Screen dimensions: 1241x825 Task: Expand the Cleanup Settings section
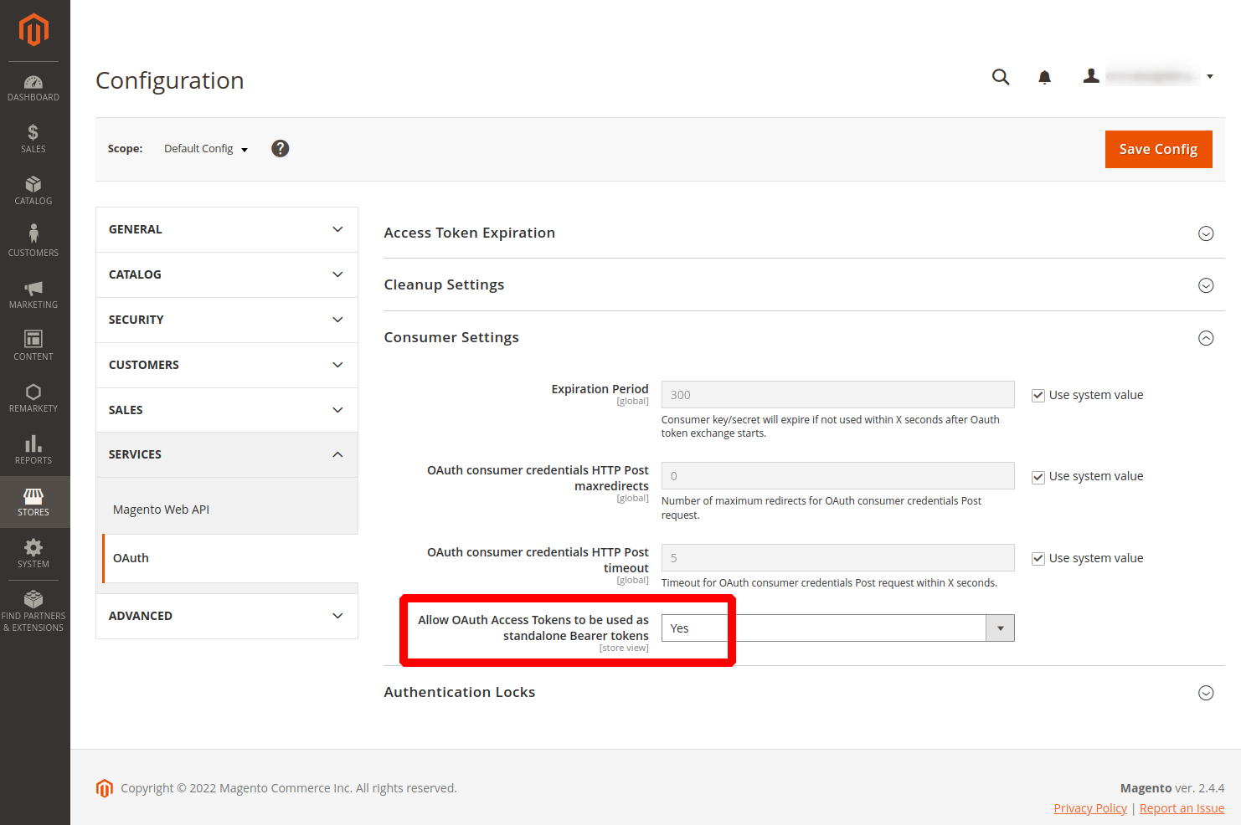coord(804,285)
